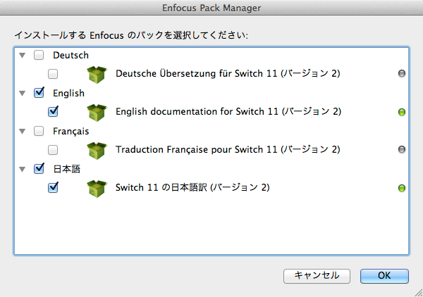Uncheck Switch 11 の日本語訳 pack checkbox

[x=53, y=187]
